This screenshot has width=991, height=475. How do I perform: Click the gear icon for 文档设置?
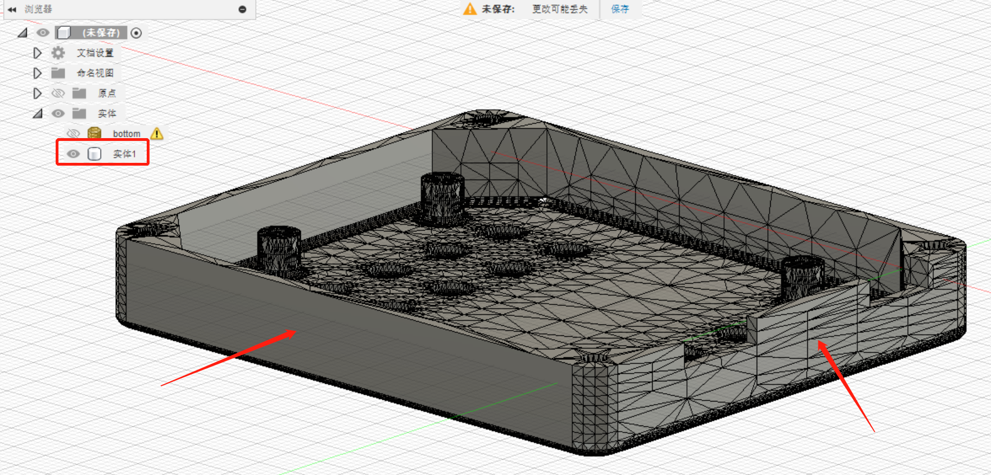(58, 53)
